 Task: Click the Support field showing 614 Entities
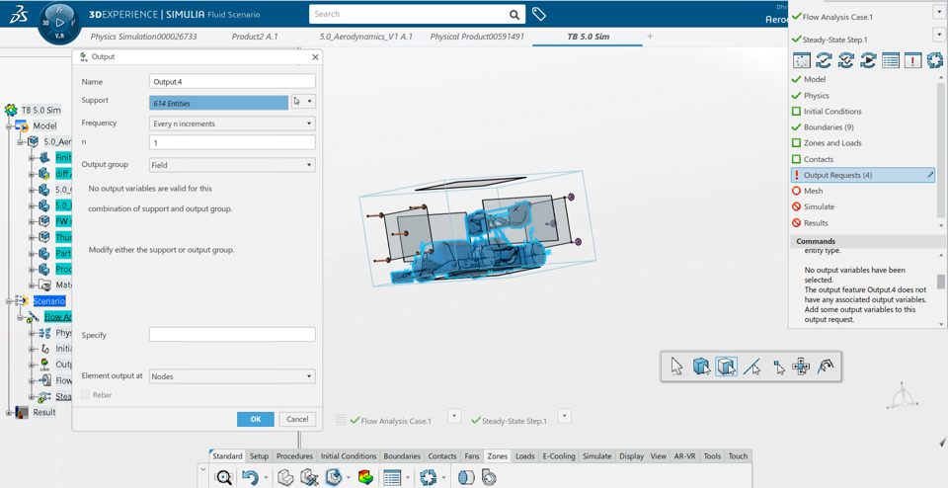pyautogui.click(x=218, y=103)
